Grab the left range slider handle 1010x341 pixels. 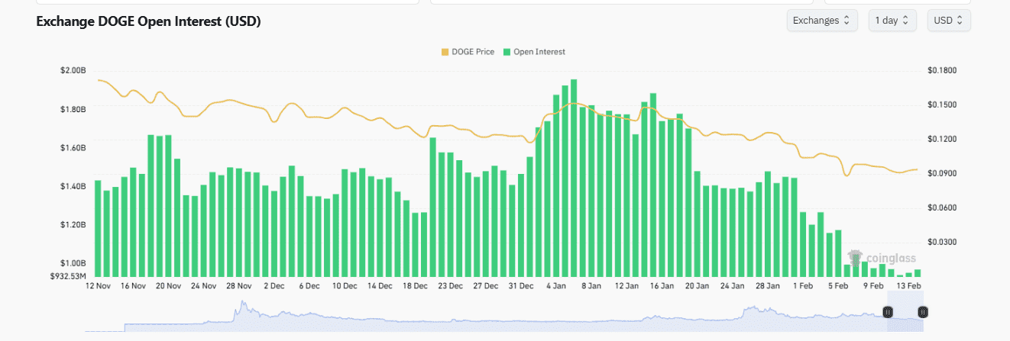(888, 312)
